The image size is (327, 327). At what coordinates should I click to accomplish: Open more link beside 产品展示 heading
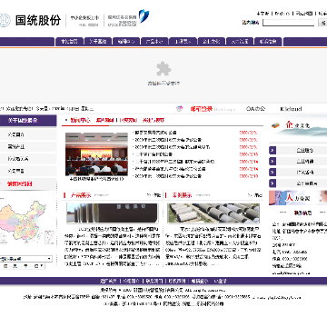(154, 195)
